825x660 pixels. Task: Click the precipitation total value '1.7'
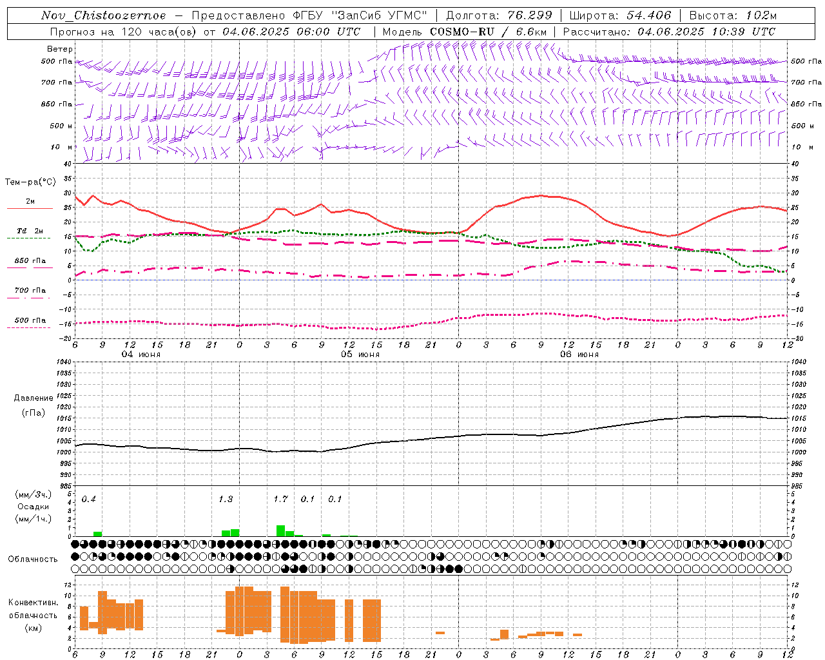[x=280, y=500]
